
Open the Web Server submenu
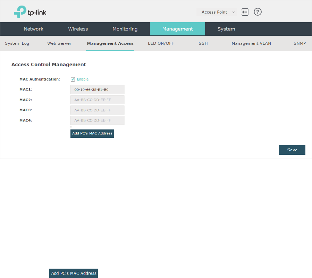59,43
